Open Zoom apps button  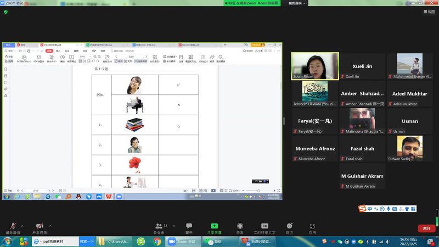click(x=312, y=228)
